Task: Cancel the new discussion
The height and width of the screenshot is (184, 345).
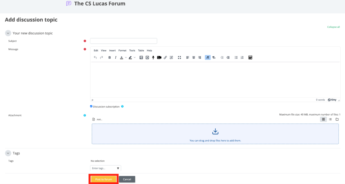Action: pos(127,179)
